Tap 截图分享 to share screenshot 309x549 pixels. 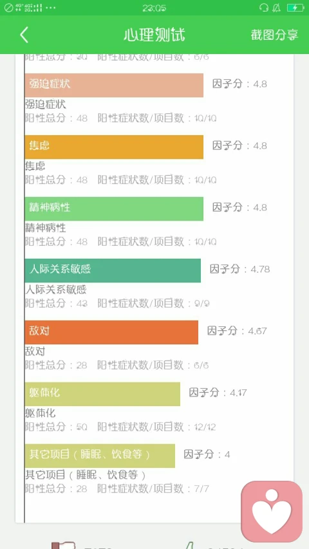(x=274, y=35)
